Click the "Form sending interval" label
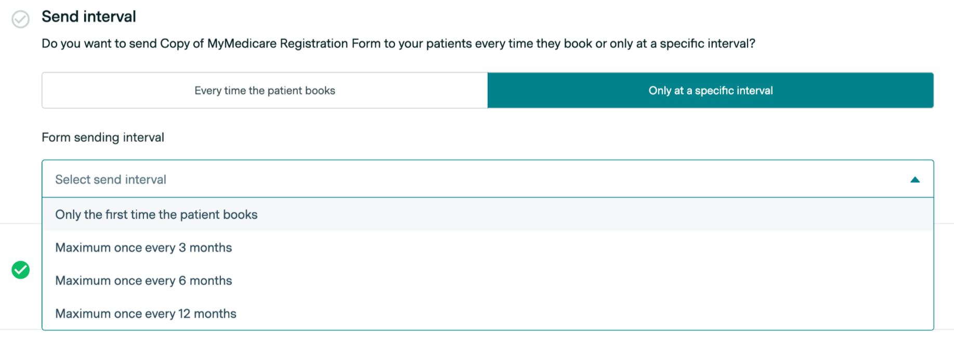The width and height of the screenshot is (954, 340). (103, 138)
